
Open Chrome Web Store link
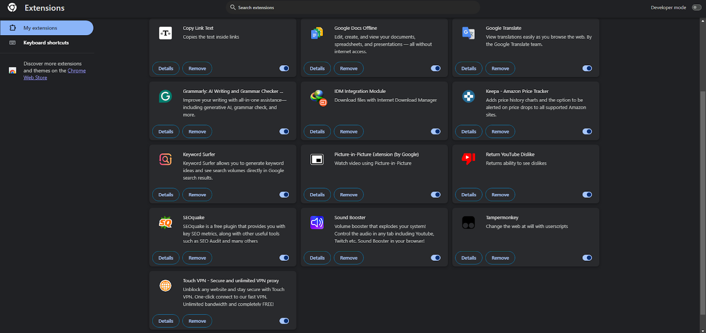coord(55,74)
